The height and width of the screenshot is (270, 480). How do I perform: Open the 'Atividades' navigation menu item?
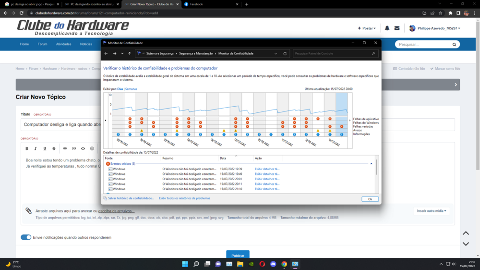coord(63,44)
